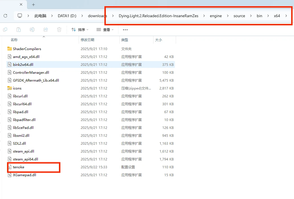
Task: Select amd_ags_x64.dll file icon
Action: (x=10, y=57)
